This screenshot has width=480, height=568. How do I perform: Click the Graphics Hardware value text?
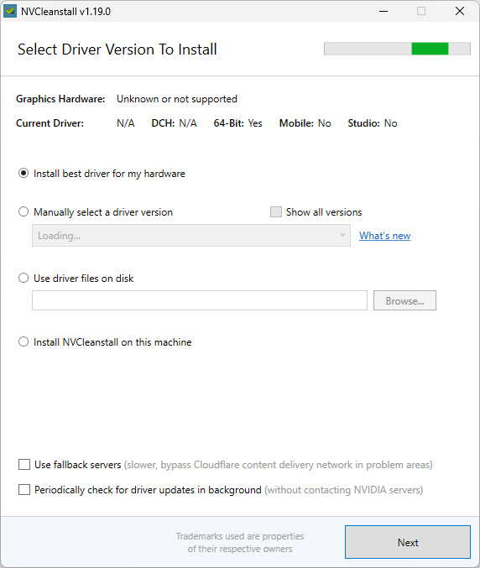pyautogui.click(x=177, y=99)
